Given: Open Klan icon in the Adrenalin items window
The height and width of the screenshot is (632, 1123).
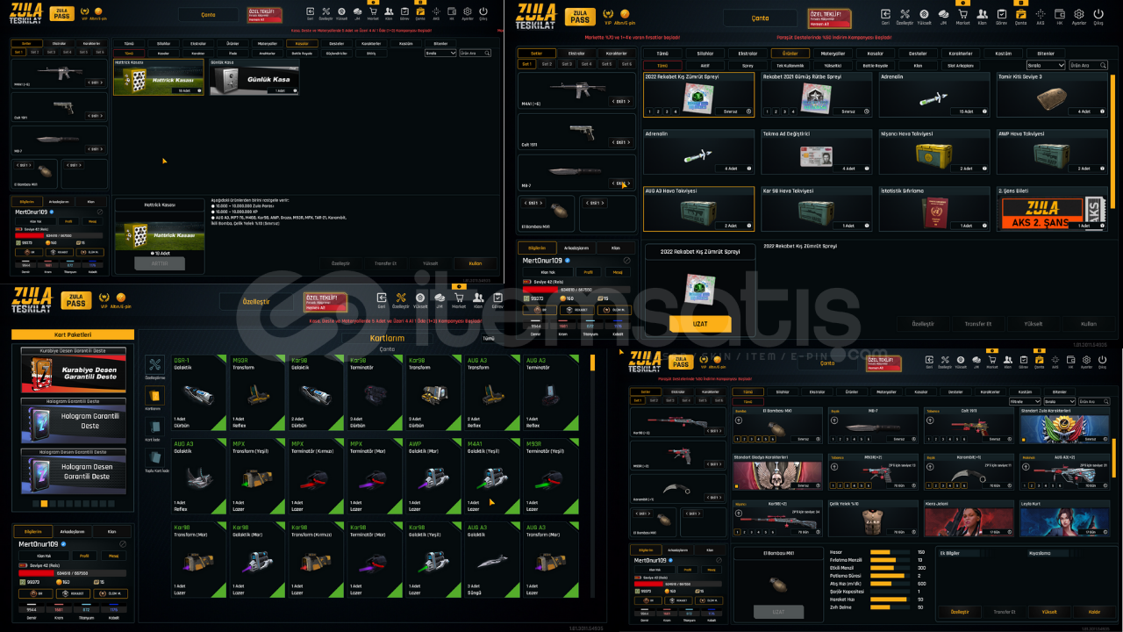Looking at the screenshot, I should click(x=981, y=16).
